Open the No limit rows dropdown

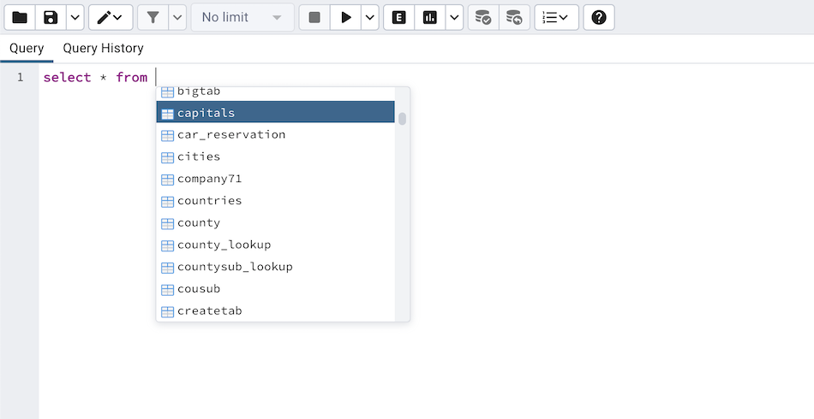(x=242, y=17)
